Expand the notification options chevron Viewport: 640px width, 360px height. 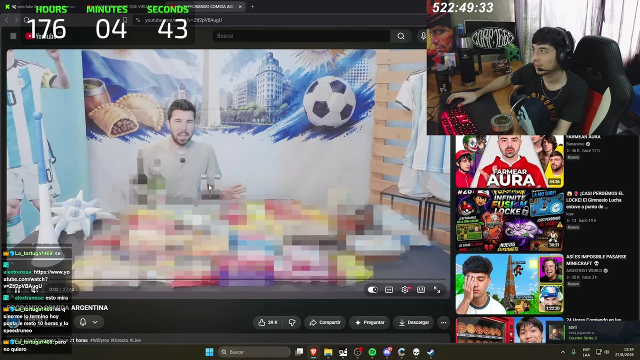pyautogui.click(x=95, y=322)
